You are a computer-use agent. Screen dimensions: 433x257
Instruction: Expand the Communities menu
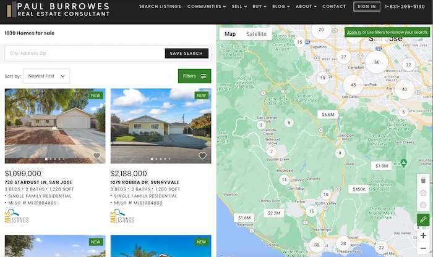206,6
